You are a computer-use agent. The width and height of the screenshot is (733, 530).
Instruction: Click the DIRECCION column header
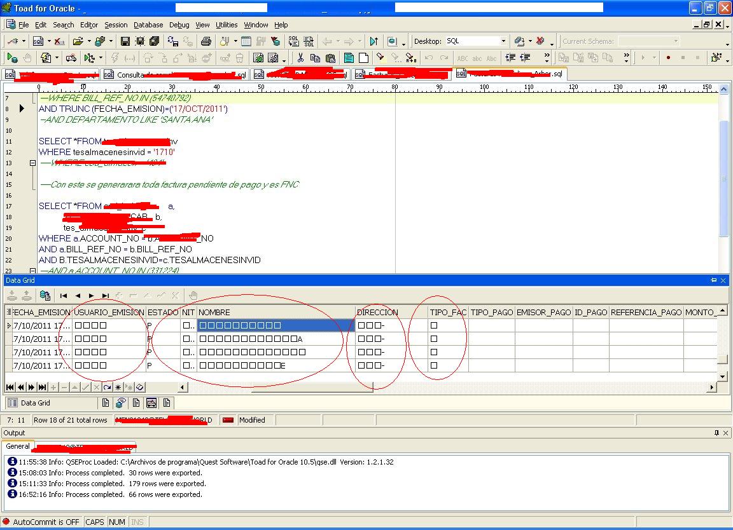[x=391, y=312]
